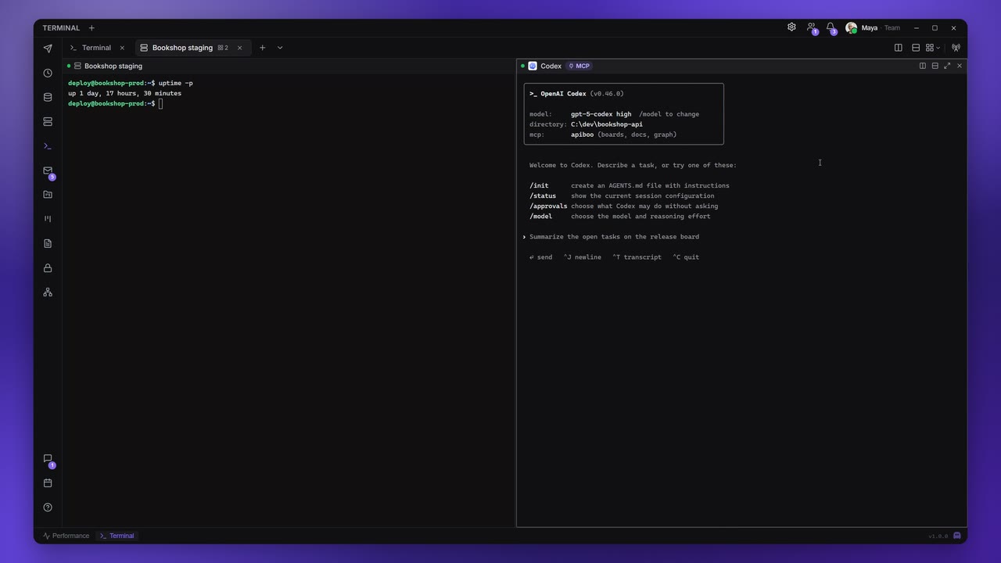Open the grid layout dropdown
The height and width of the screenshot is (563, 1001).
pyautogui.click(x=933, y=48)
